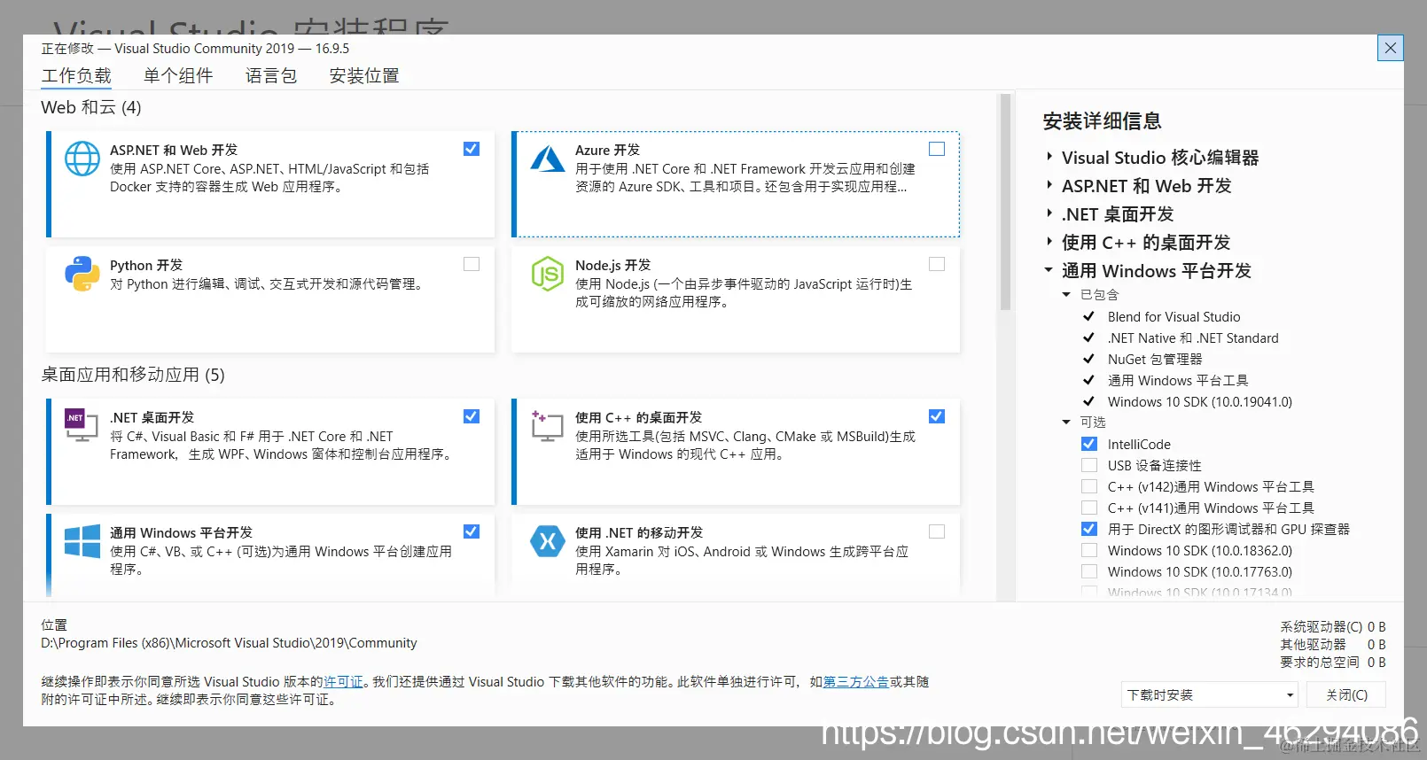Click the Node.js hexagon logo icon
The width and height of the screenshot is (1427, 760).
(x=548, y=275)
